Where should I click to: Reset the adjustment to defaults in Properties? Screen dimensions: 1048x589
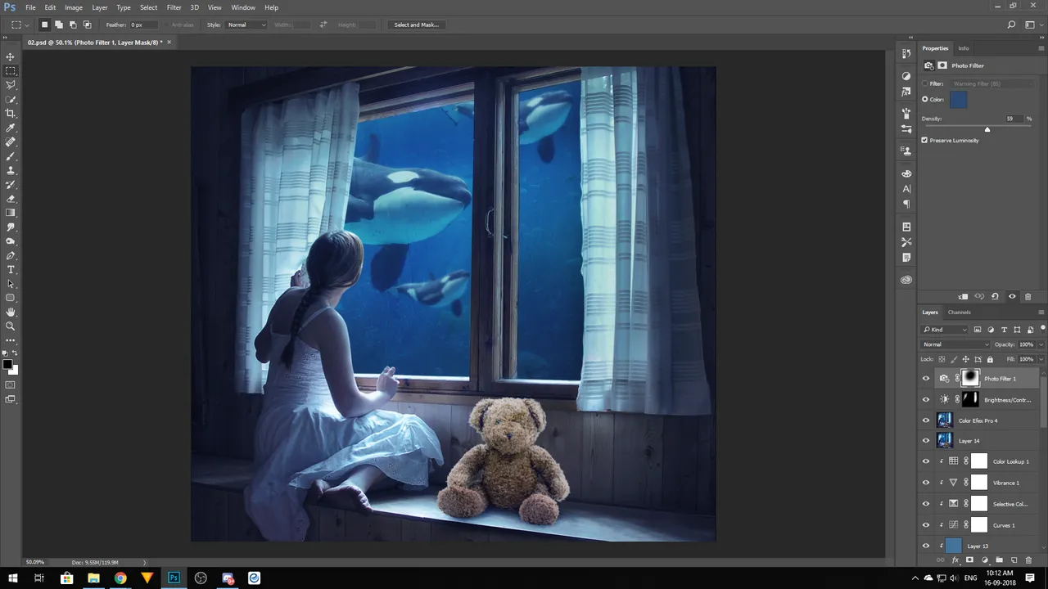(x=995, y=296)
